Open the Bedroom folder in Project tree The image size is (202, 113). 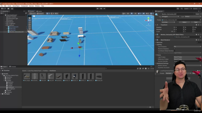point(10,82)
